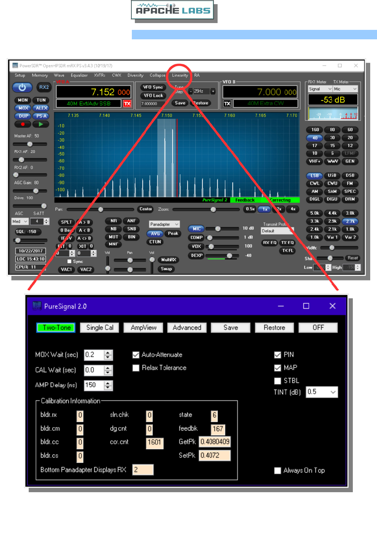The image size is (377, 547).
Task: Click the OFF button in PureSignal
Action: [318, 328]
